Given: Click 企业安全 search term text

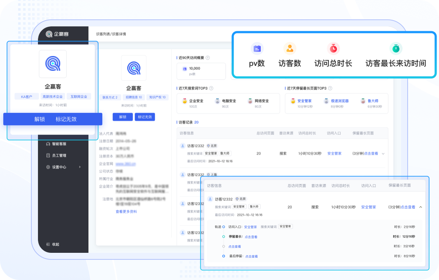Looking at the screenshot, I should click(196, 101).
